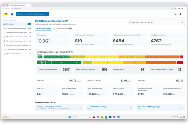Open File Explorer from the taskbar
Image resolution: width=188 pixels, height=125 pixels.
[x=102, y=117]
